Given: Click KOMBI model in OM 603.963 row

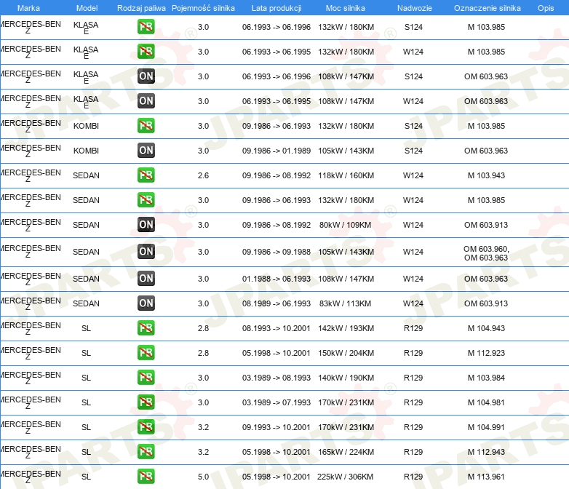Looking at the screenshot, I should point(86,151).
